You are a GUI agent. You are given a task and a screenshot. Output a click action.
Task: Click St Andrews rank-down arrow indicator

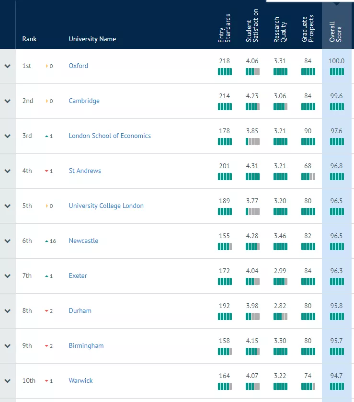tap(46, 171)
